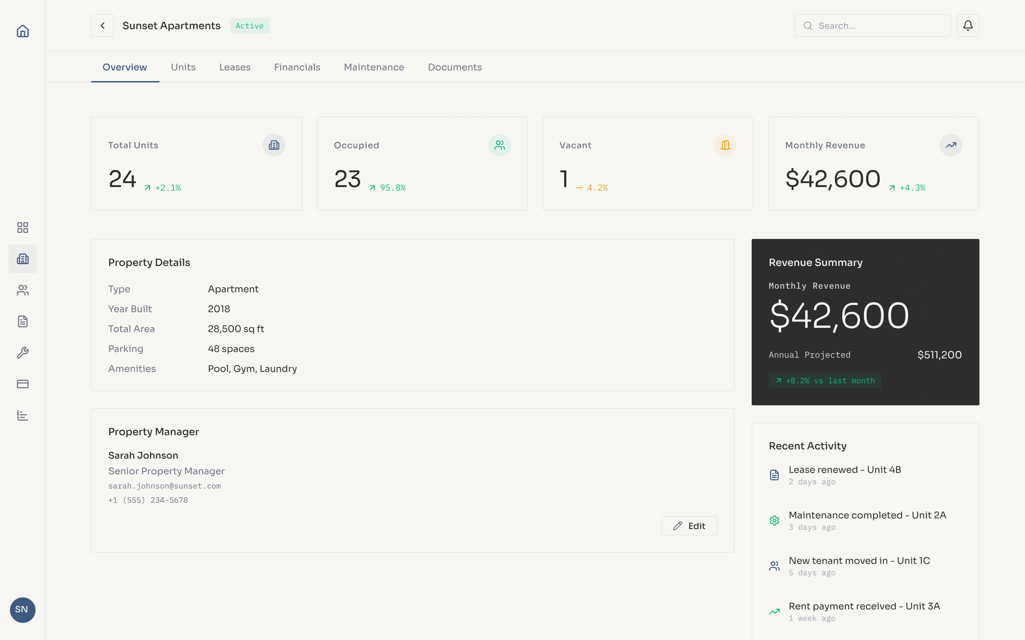Click the door icon on Vacant card
The width and height of the screenshot is (1025, 640).
pyautogui.click(x=725, y=145)
